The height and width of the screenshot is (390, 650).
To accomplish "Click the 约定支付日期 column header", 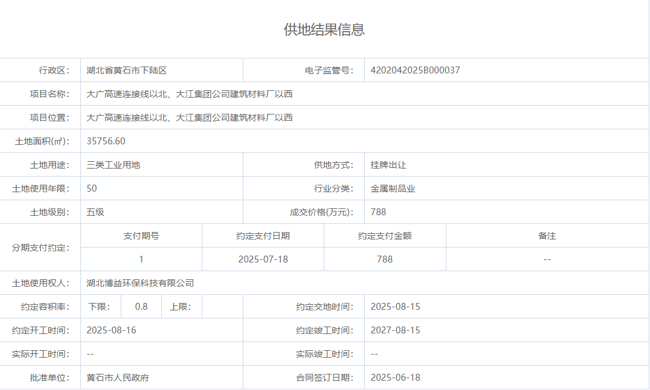I will coord(263,236).
